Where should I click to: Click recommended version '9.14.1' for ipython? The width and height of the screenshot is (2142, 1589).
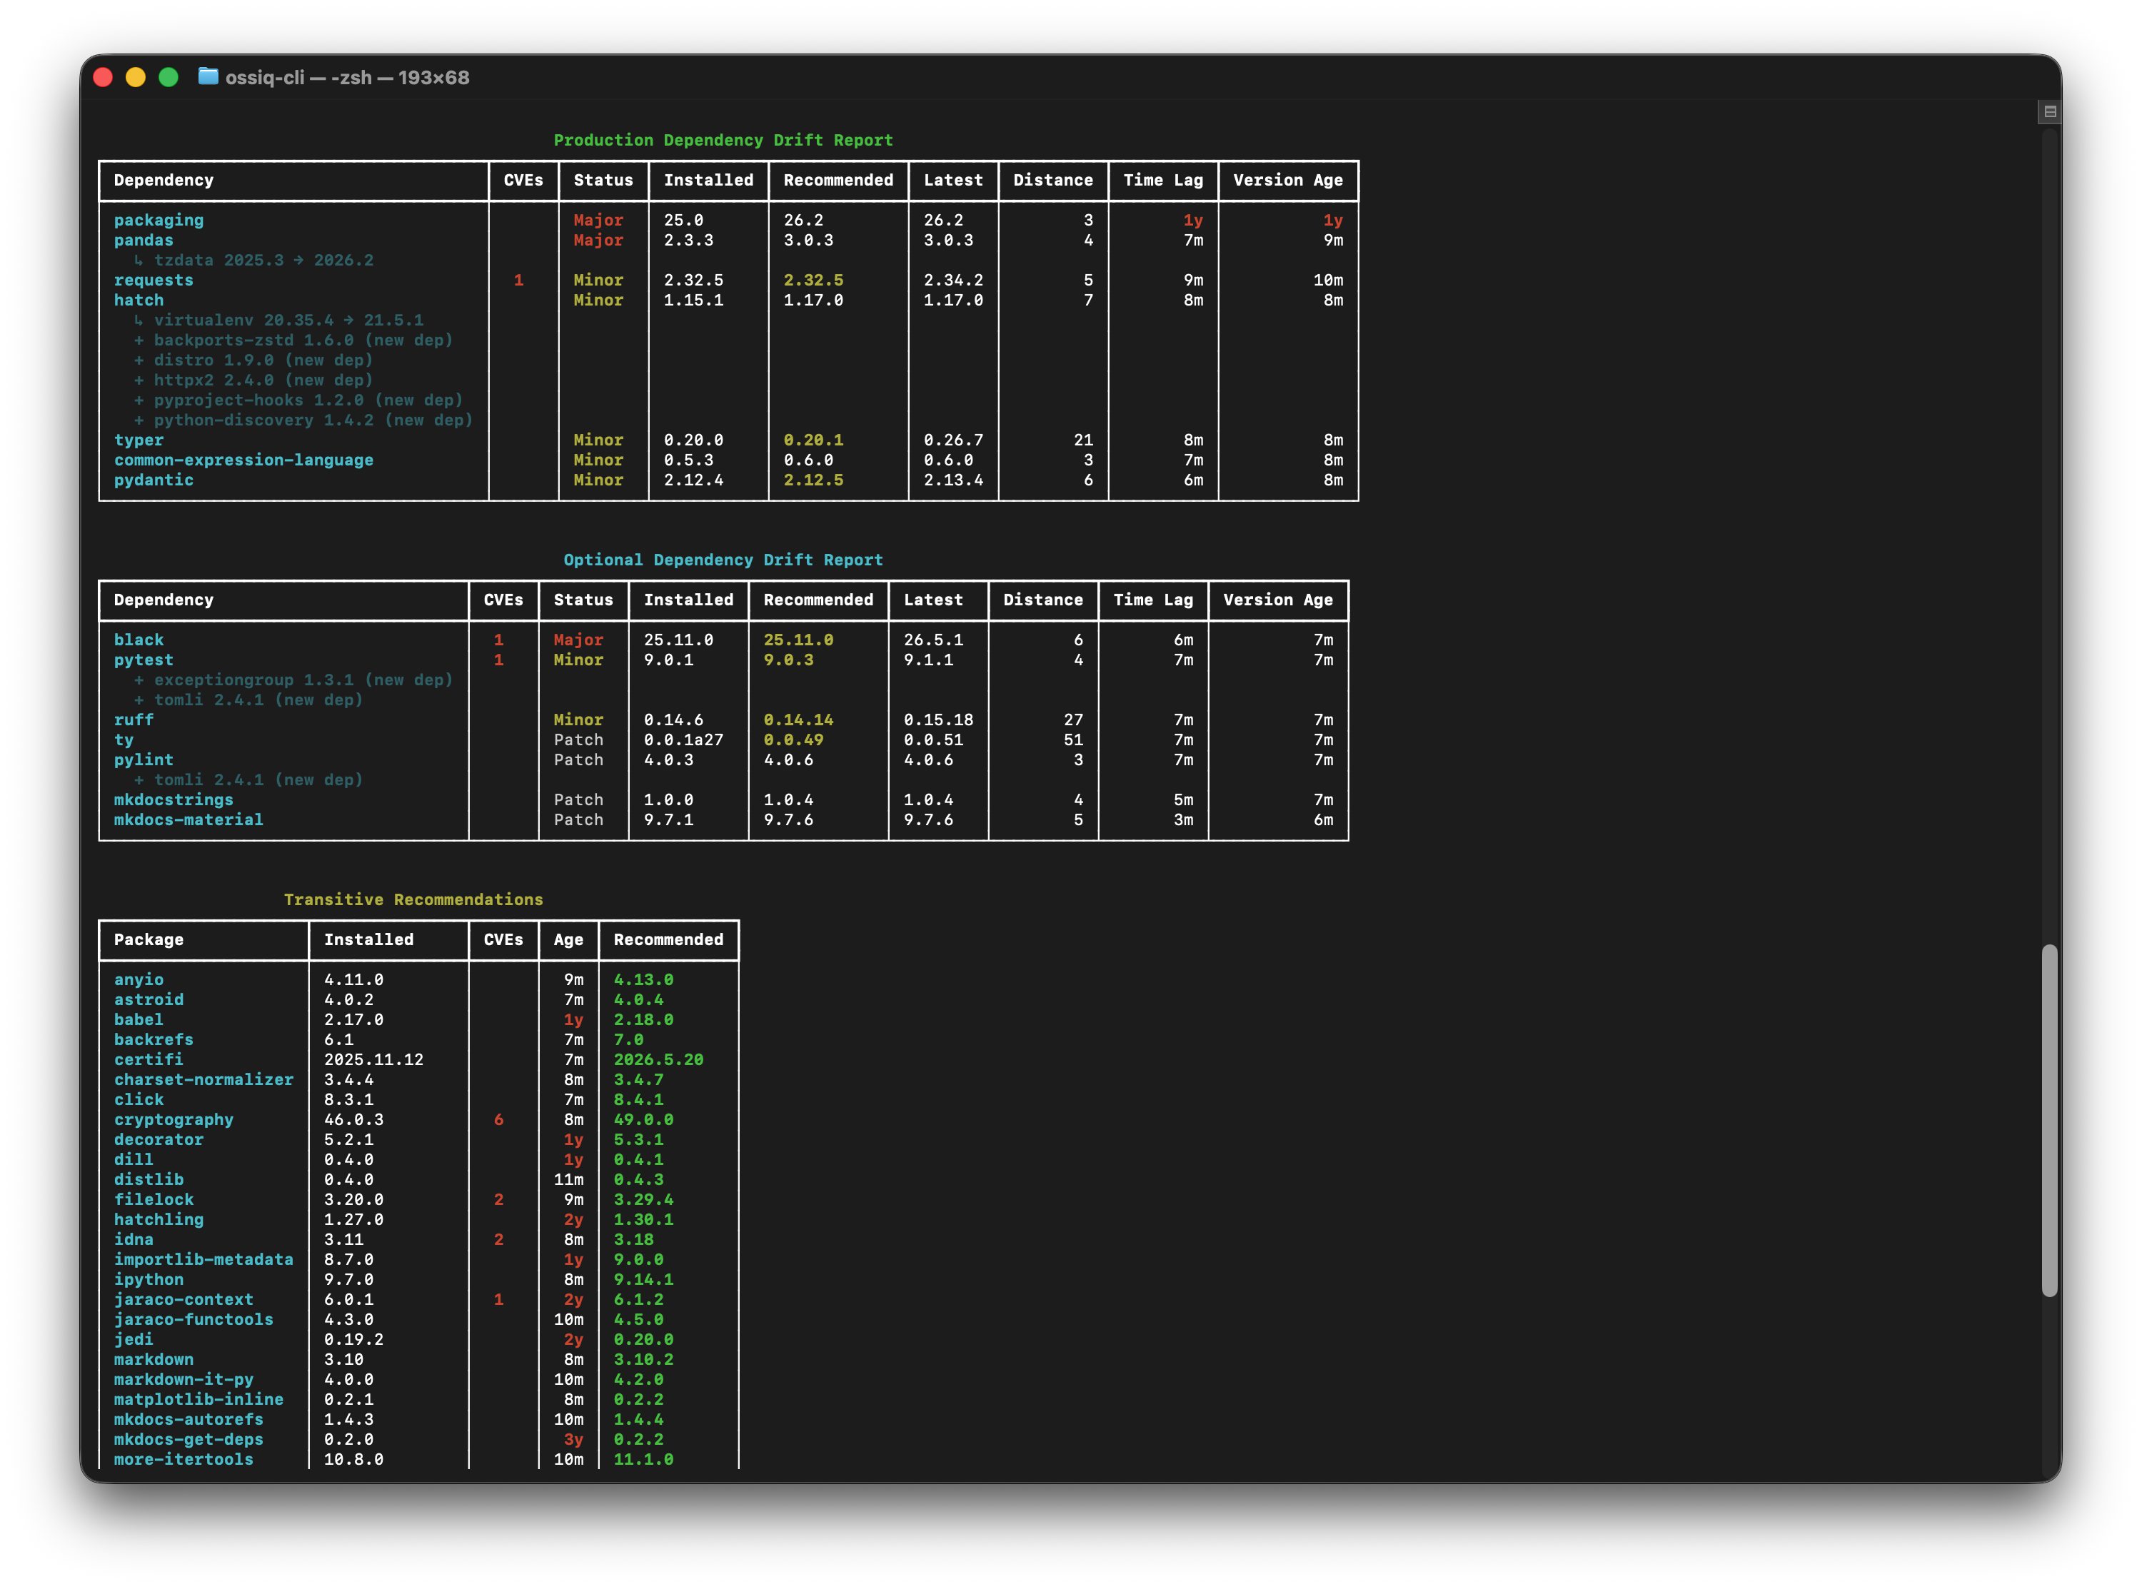click(643, 1279)
